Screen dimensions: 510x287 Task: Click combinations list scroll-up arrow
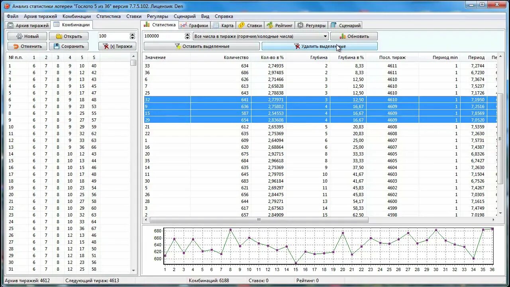click(133, 57)
